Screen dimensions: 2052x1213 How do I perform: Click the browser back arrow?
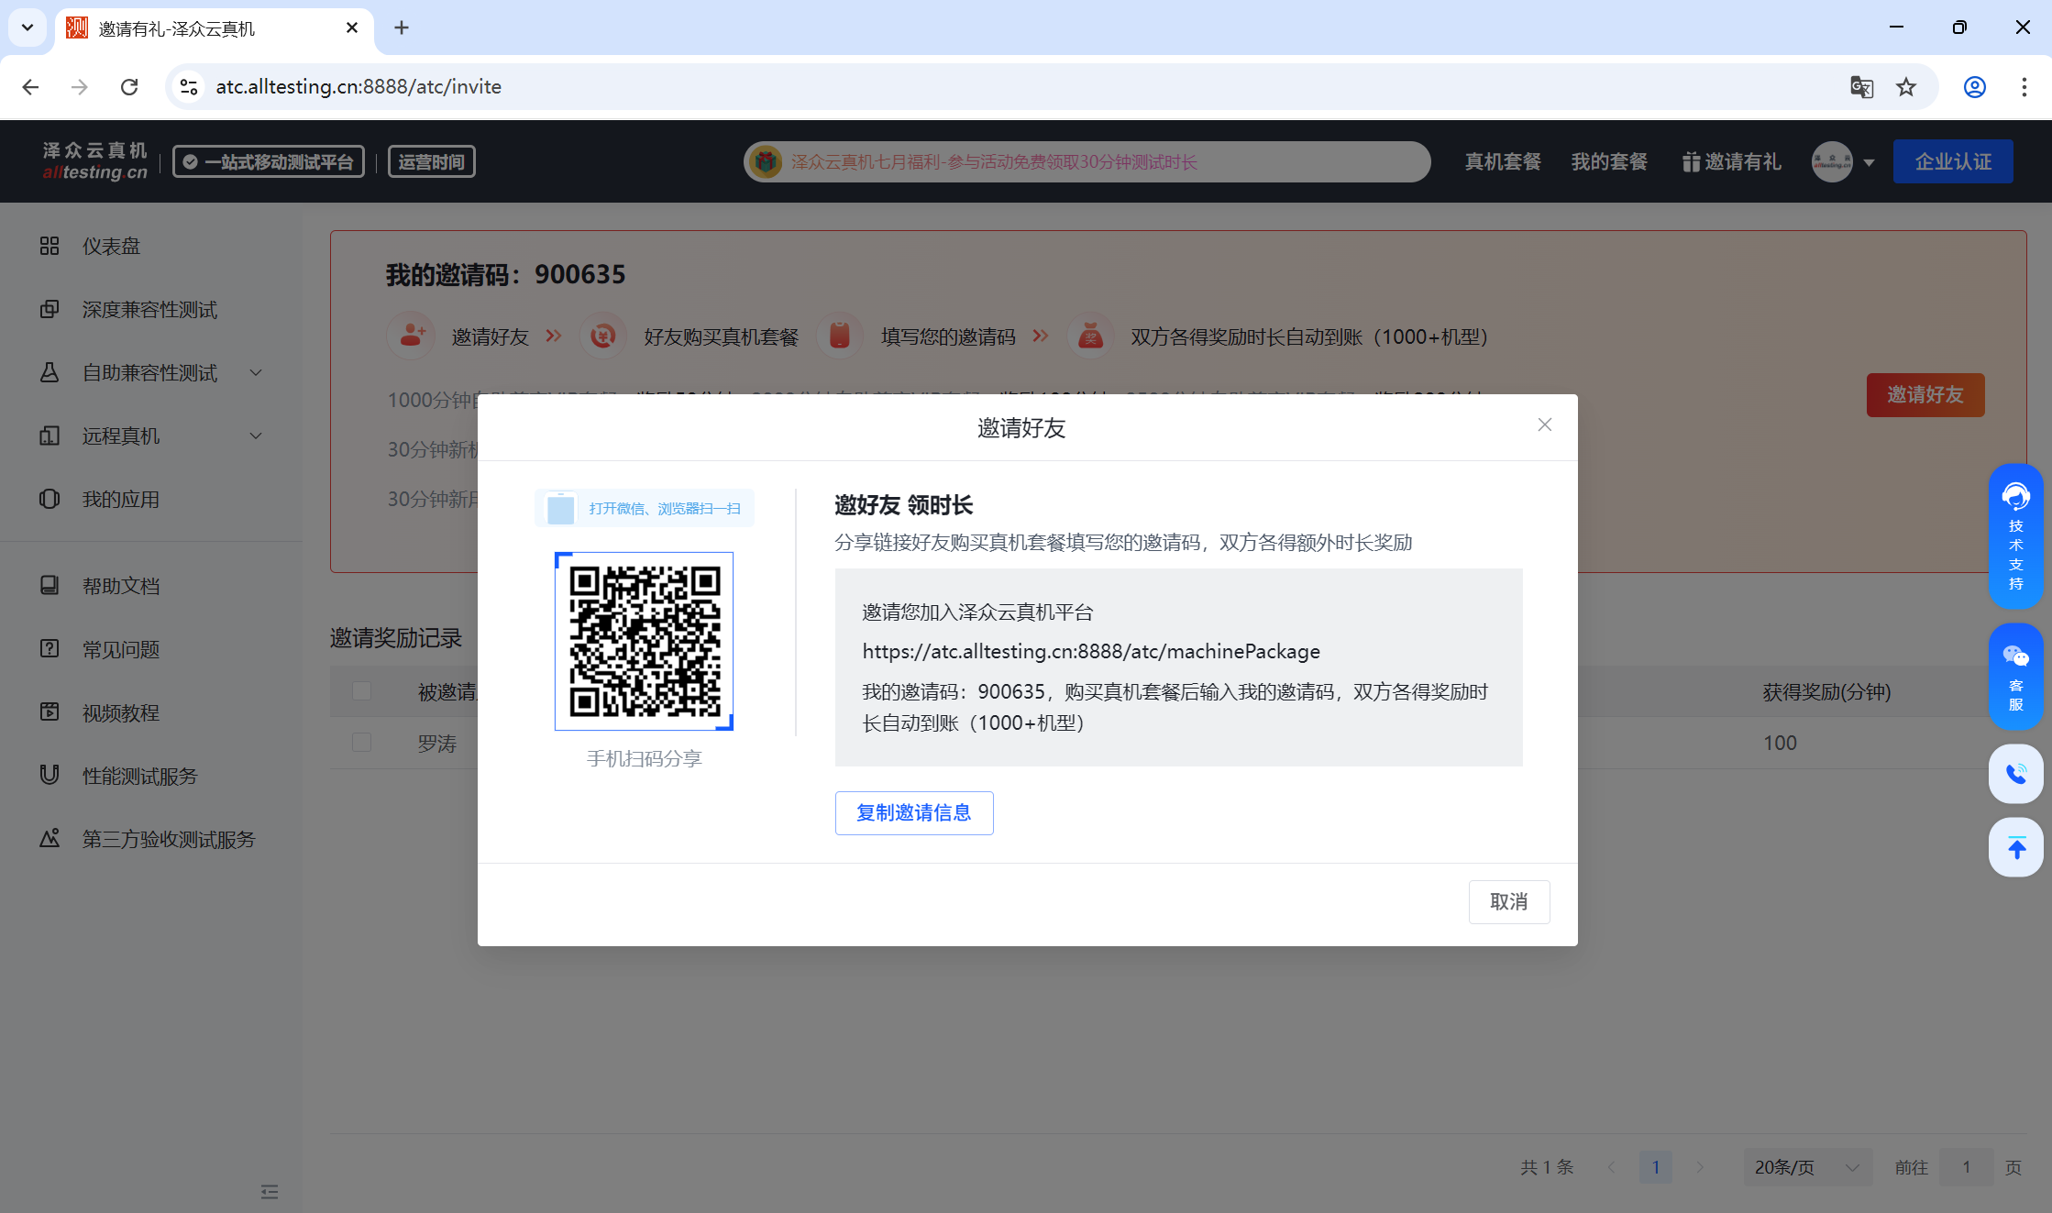point(30,87)
